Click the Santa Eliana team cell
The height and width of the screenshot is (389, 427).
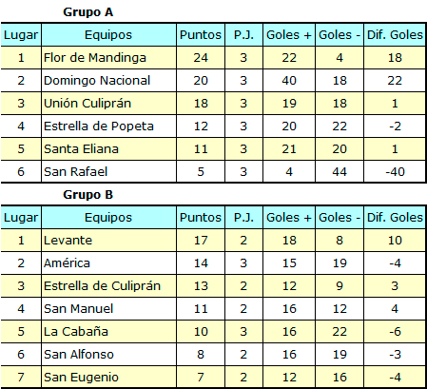click(x=108, y=149)
